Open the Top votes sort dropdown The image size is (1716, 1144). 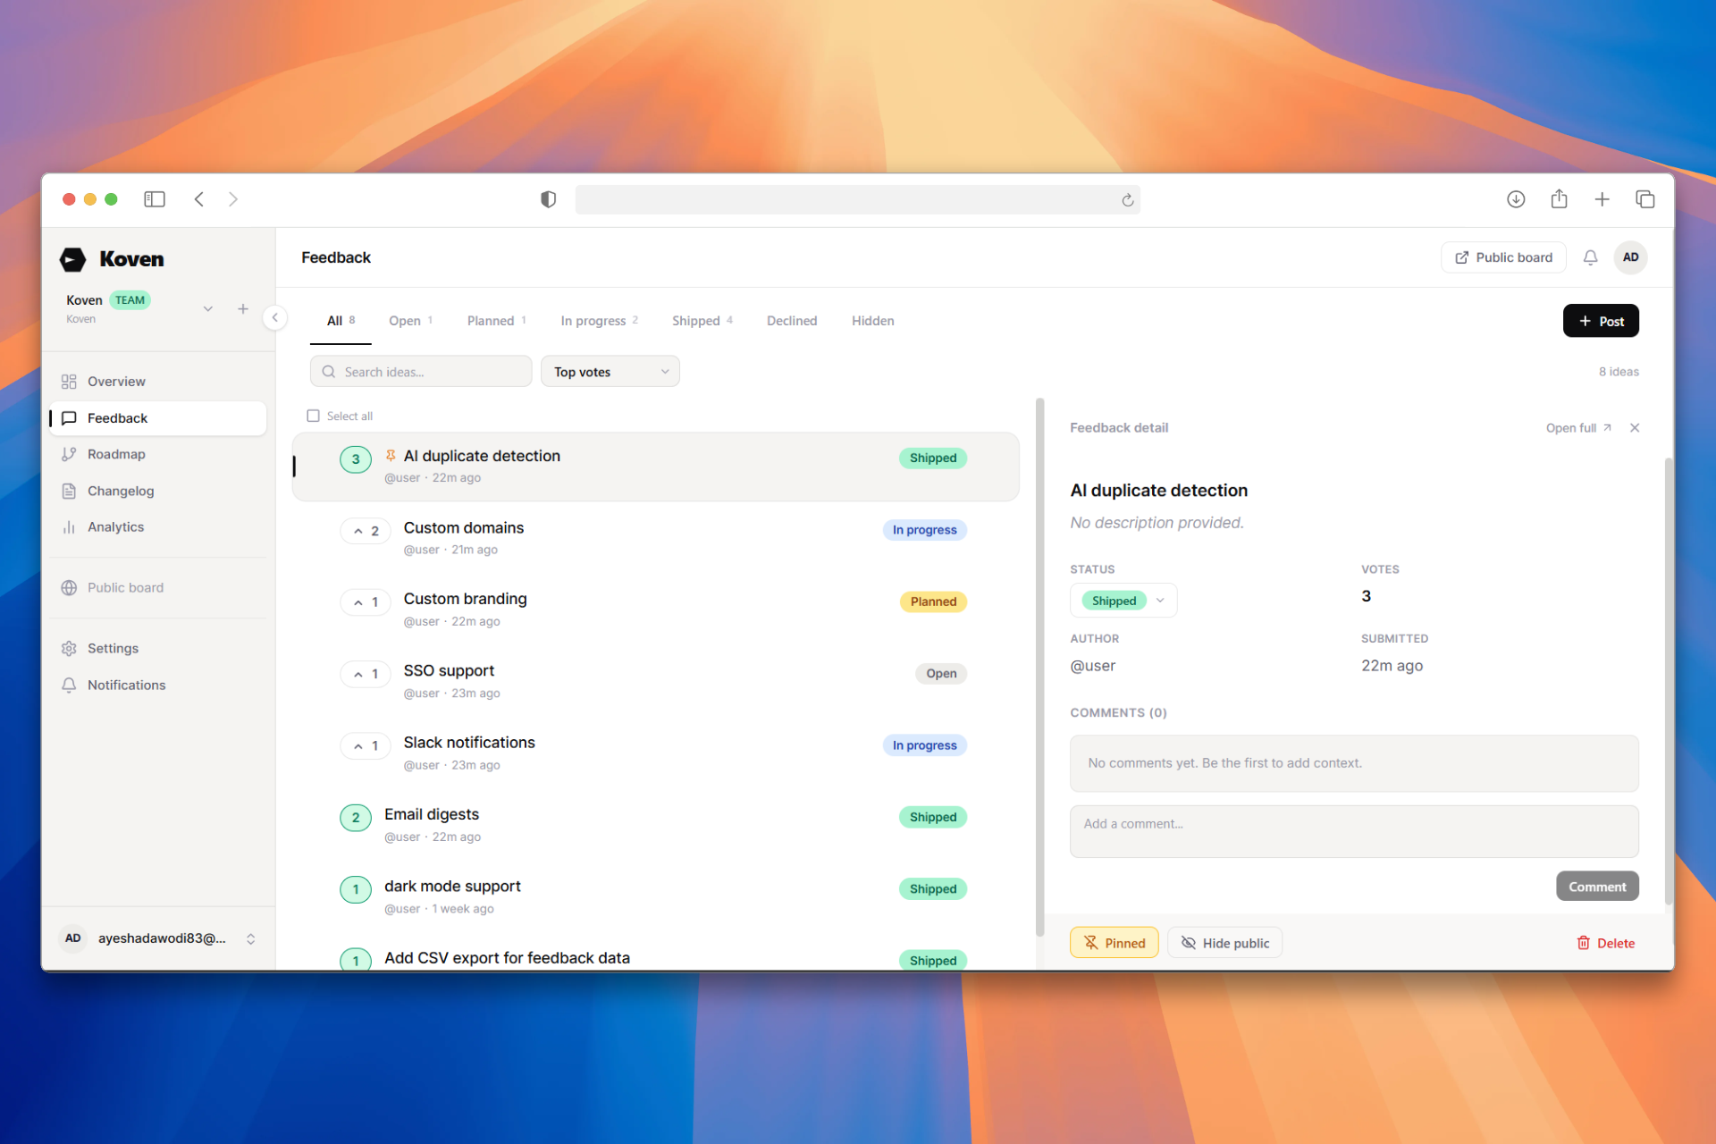point(610,372)
